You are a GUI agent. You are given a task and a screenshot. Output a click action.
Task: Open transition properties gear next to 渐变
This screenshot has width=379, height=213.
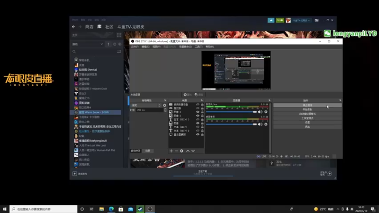click(x=164, y=105)
